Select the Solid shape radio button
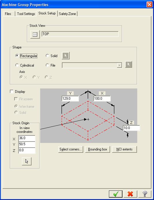This screenshot has height=200, width=154. pyautogui.click(x=47, y=56)
